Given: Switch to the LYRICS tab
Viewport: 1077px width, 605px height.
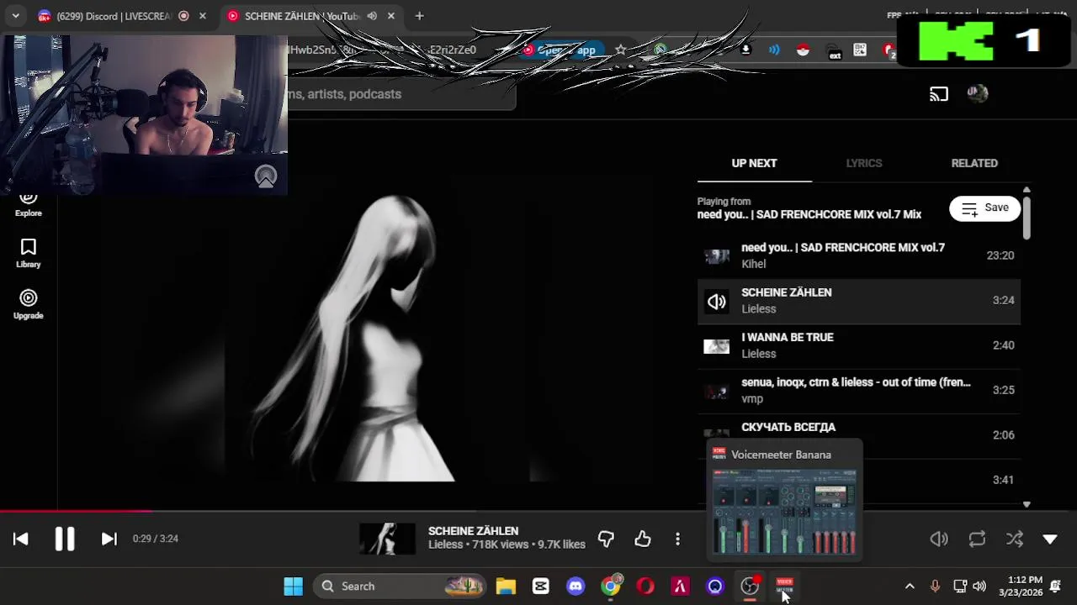Looking at the screenshot, I should pos(864,163).
